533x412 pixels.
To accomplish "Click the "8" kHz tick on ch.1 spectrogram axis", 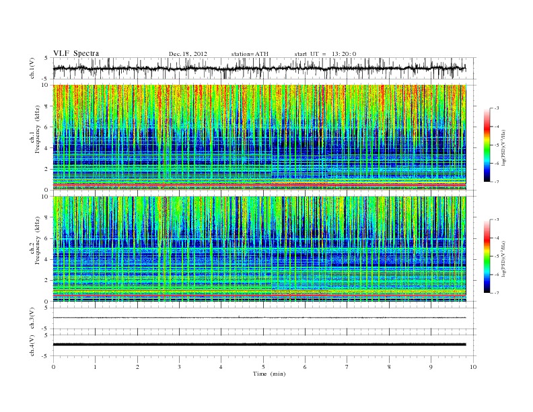I will [46, 106].
